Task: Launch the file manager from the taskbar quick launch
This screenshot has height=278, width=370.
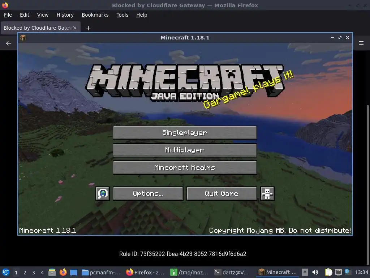Action: pos(52,272)
